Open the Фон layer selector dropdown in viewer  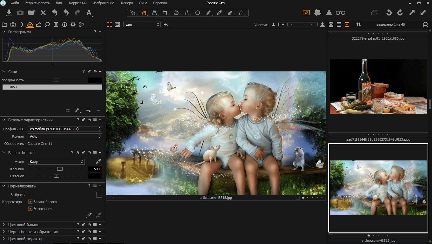coord(142,24)
